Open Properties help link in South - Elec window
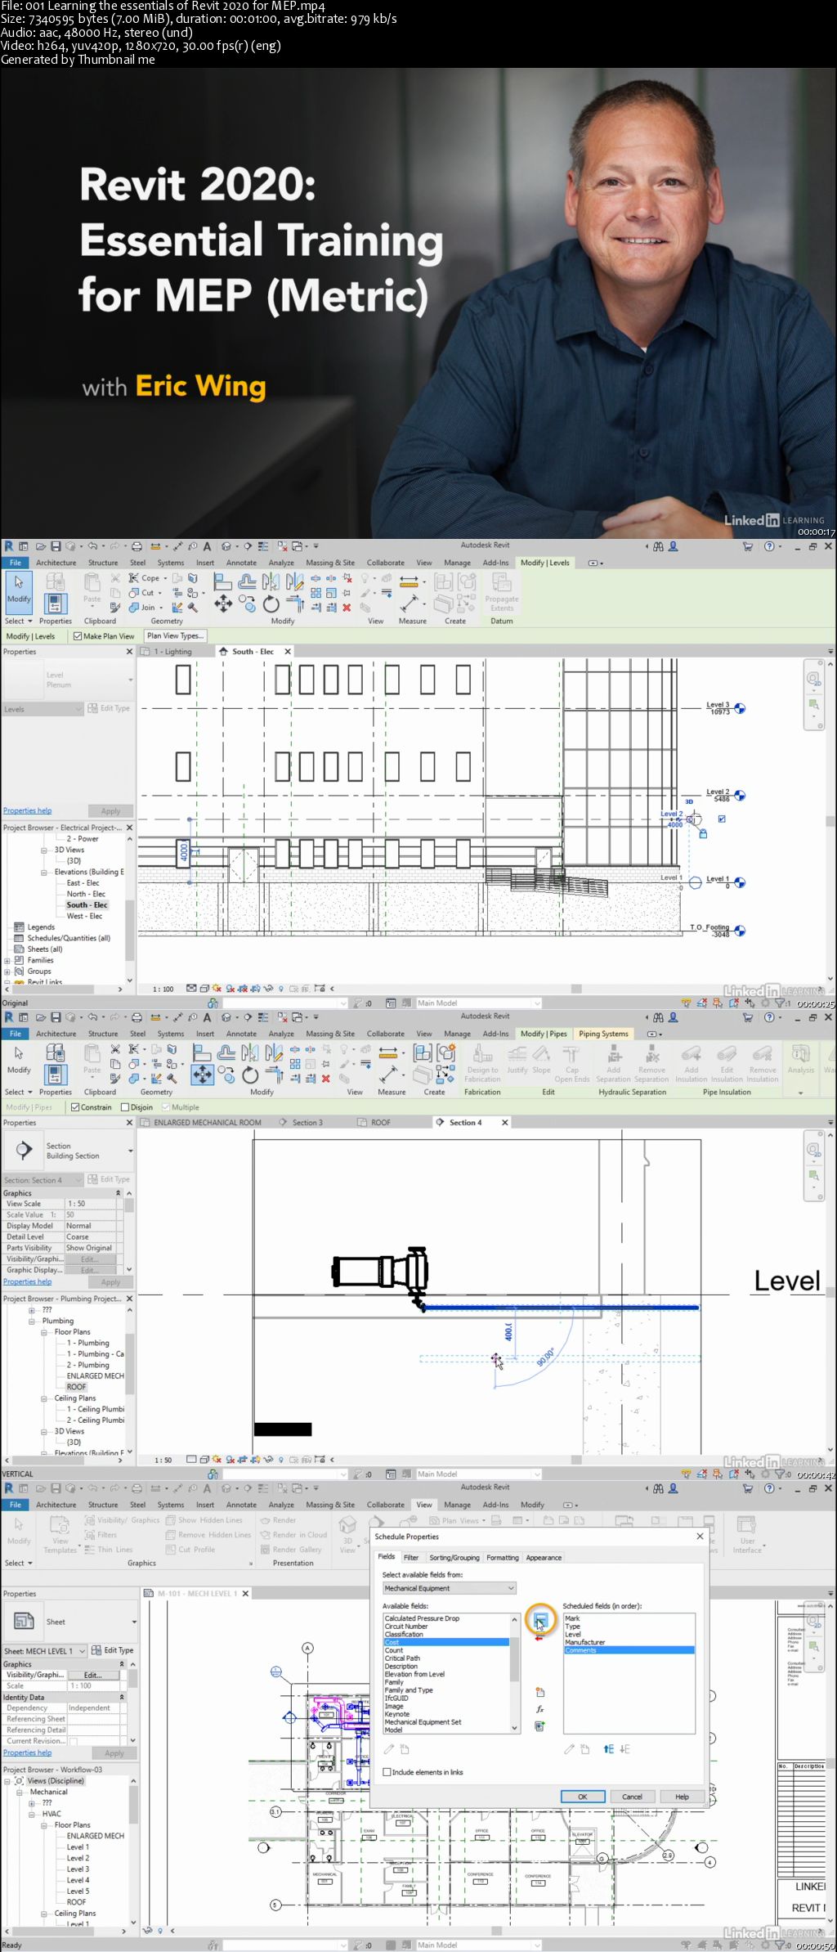Image resolution: width=837 pixels, height=1952 pixels. click(27, 811)
